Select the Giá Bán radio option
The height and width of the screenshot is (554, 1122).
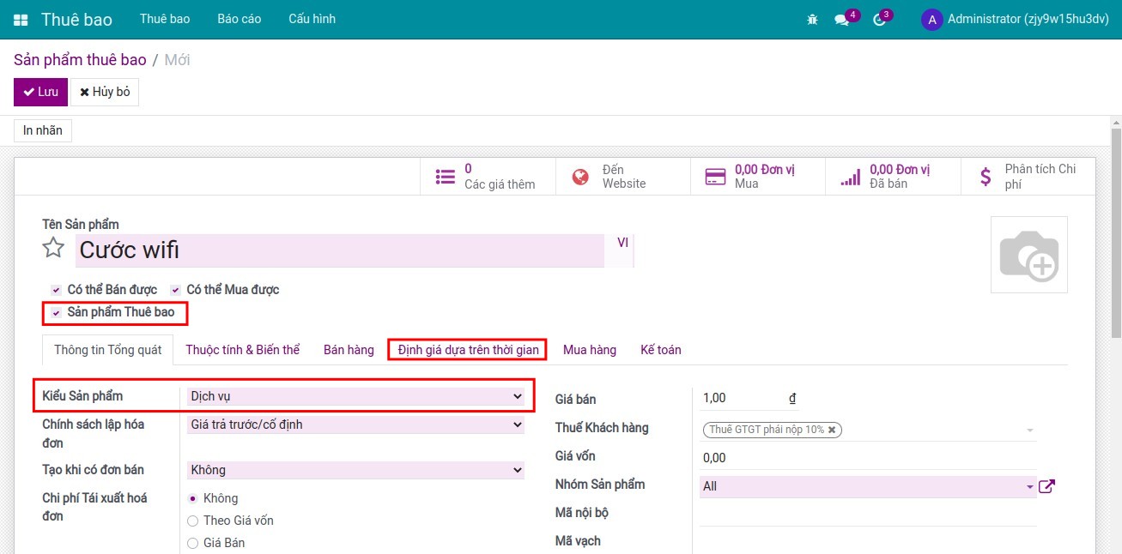[x=192, y=543]
